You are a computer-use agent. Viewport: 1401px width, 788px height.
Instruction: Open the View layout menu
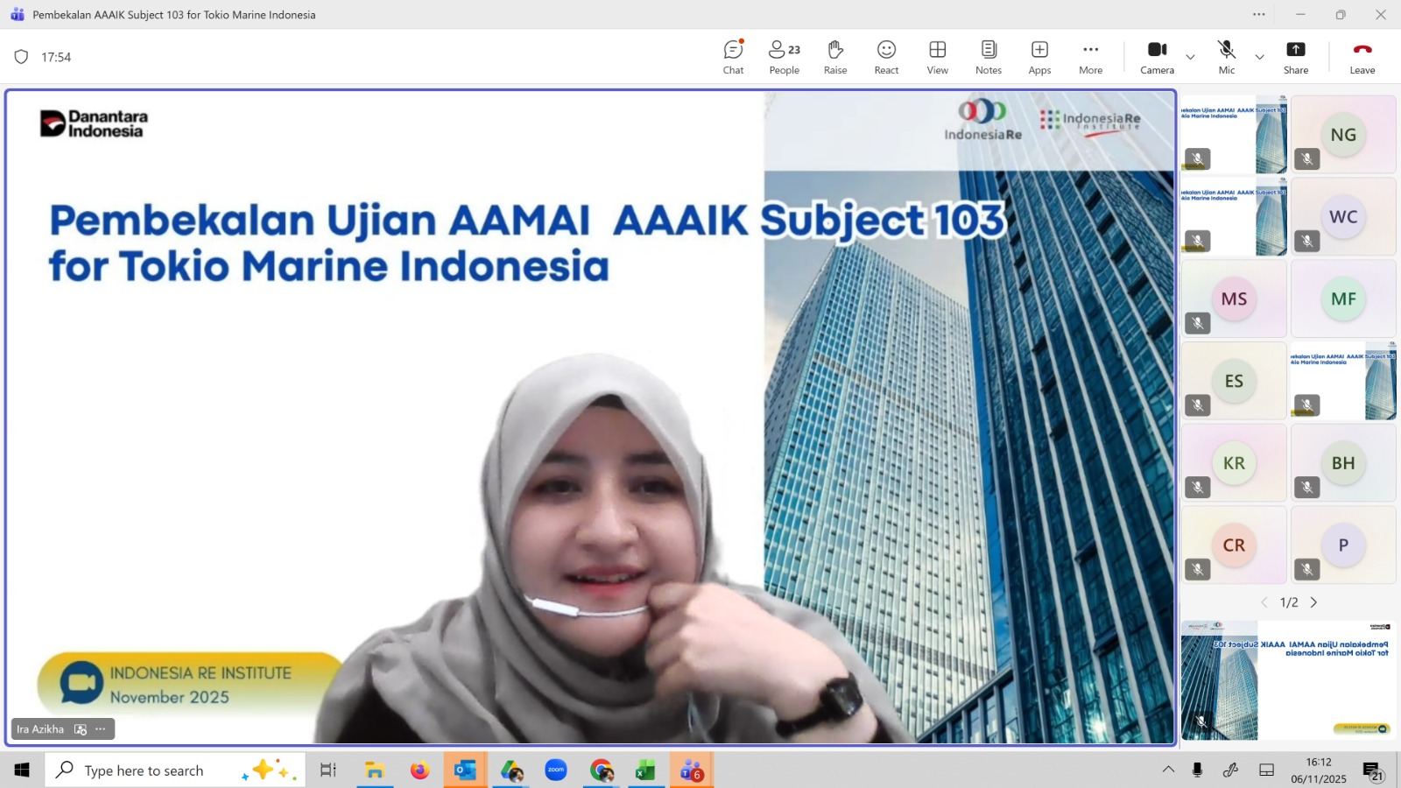coord(937,57)
